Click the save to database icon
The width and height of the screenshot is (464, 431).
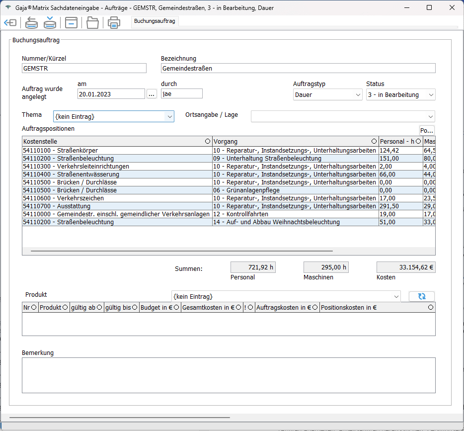[x=50, y=23]
